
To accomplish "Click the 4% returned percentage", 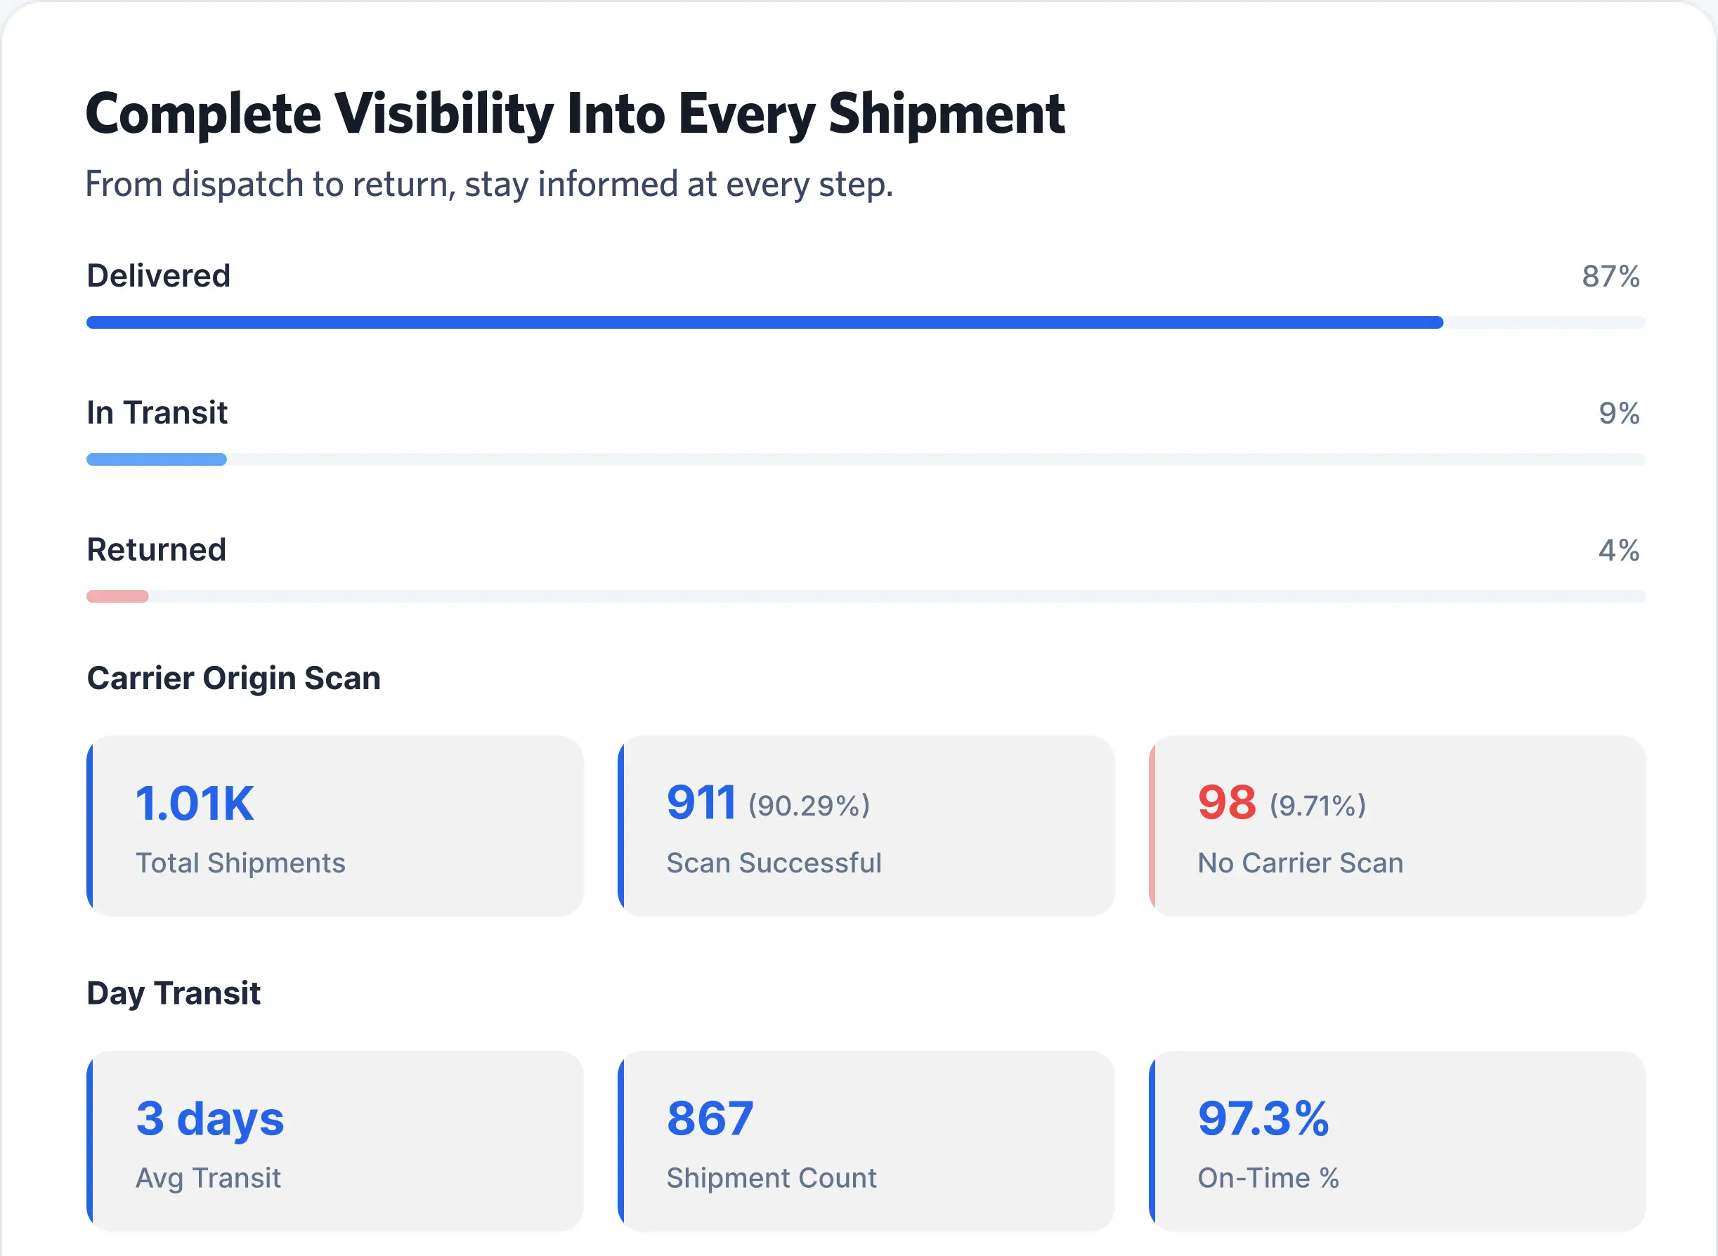I will 1618,551.
